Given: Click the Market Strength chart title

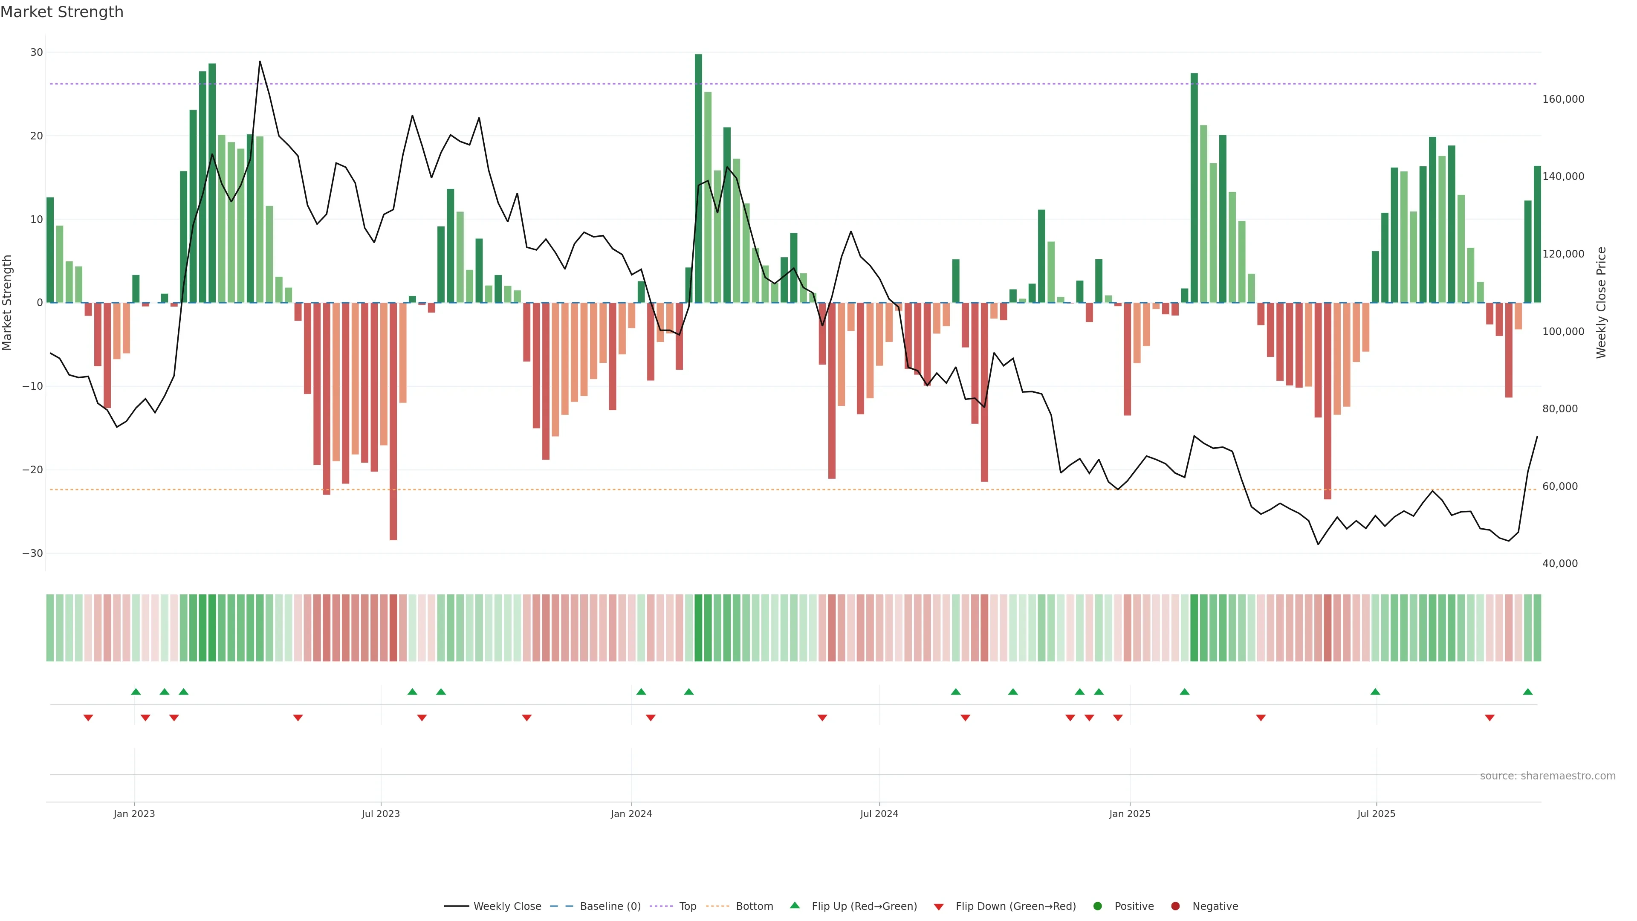Looking at the screenshot, I should coord(62,12).
